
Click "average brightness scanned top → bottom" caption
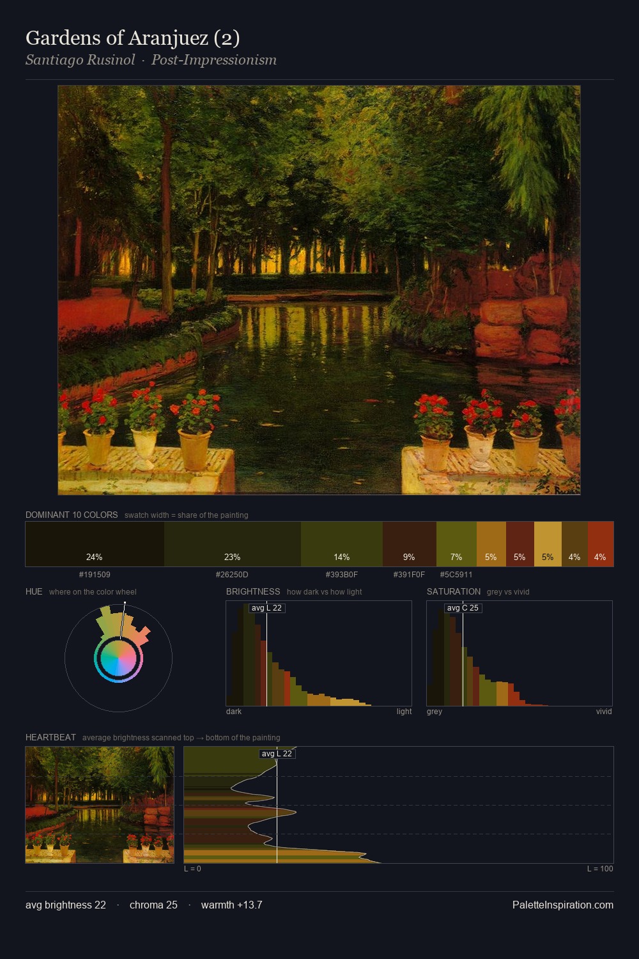[x=181, y=738]
